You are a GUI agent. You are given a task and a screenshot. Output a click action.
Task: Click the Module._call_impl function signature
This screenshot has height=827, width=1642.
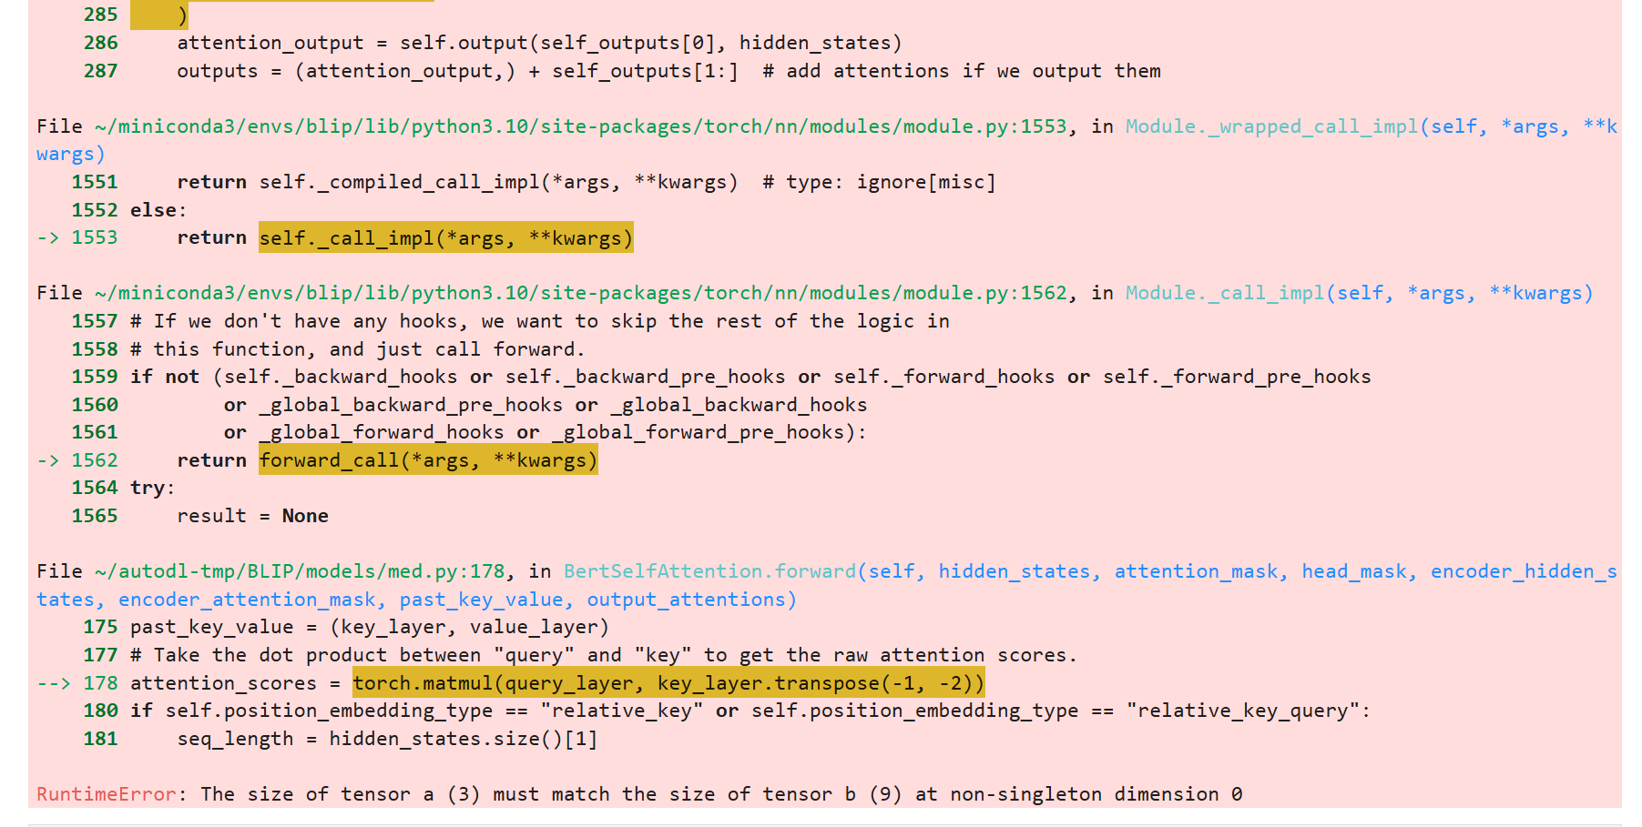1359,293
